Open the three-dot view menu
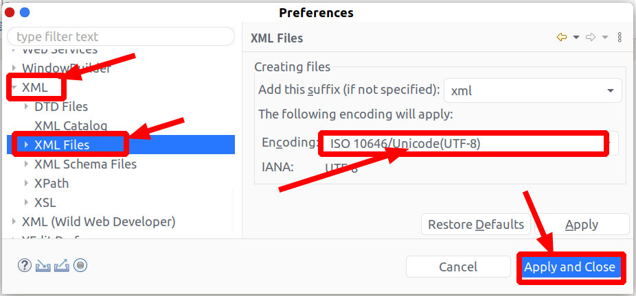The height and width of the screenshot is (296, 636). point(620,38)
